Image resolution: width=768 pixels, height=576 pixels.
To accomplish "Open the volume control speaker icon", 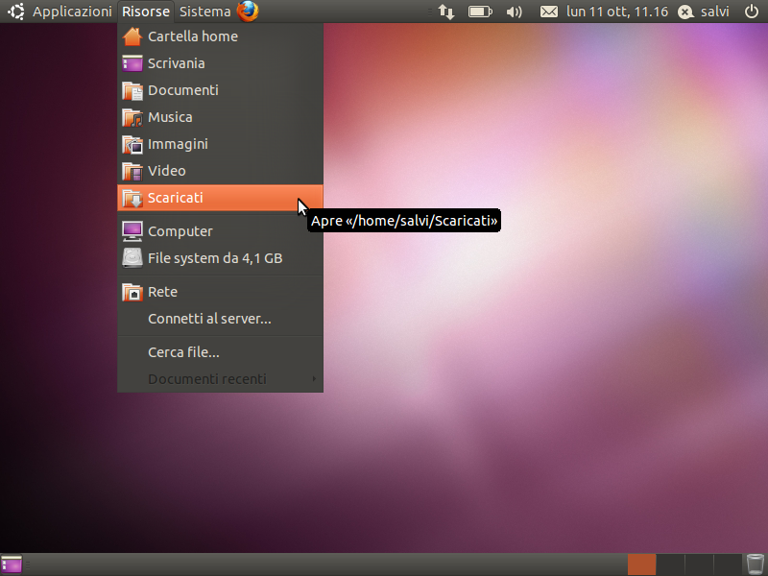I will click(514, 12).
